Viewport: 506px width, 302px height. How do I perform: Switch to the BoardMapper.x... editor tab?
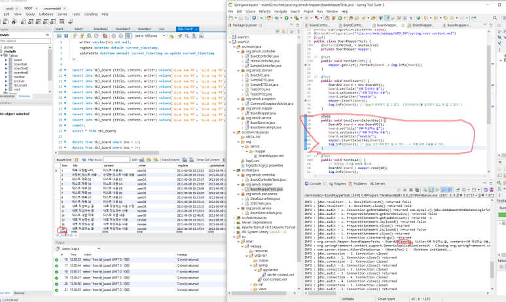(458, 25)
